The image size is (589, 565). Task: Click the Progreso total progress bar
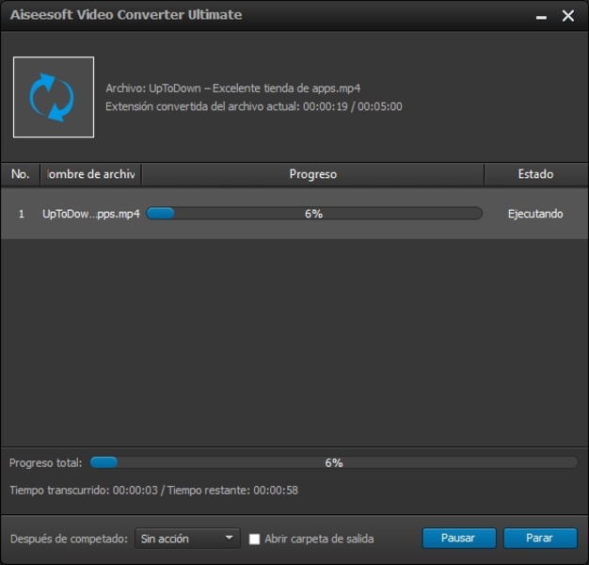[x=334, y=462]
